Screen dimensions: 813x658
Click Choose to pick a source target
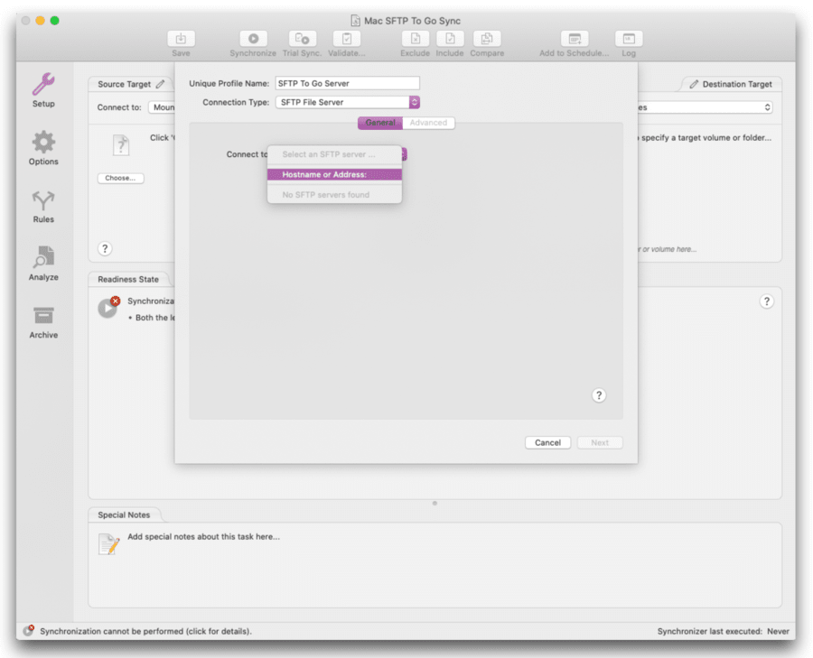[120, 178]
